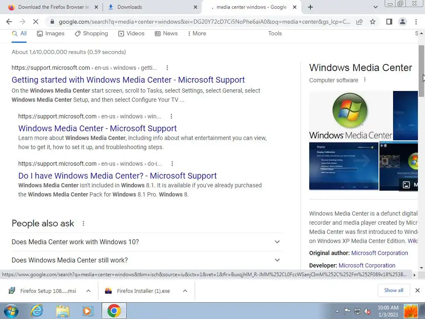Select the Chrome taskbar button

114,311
